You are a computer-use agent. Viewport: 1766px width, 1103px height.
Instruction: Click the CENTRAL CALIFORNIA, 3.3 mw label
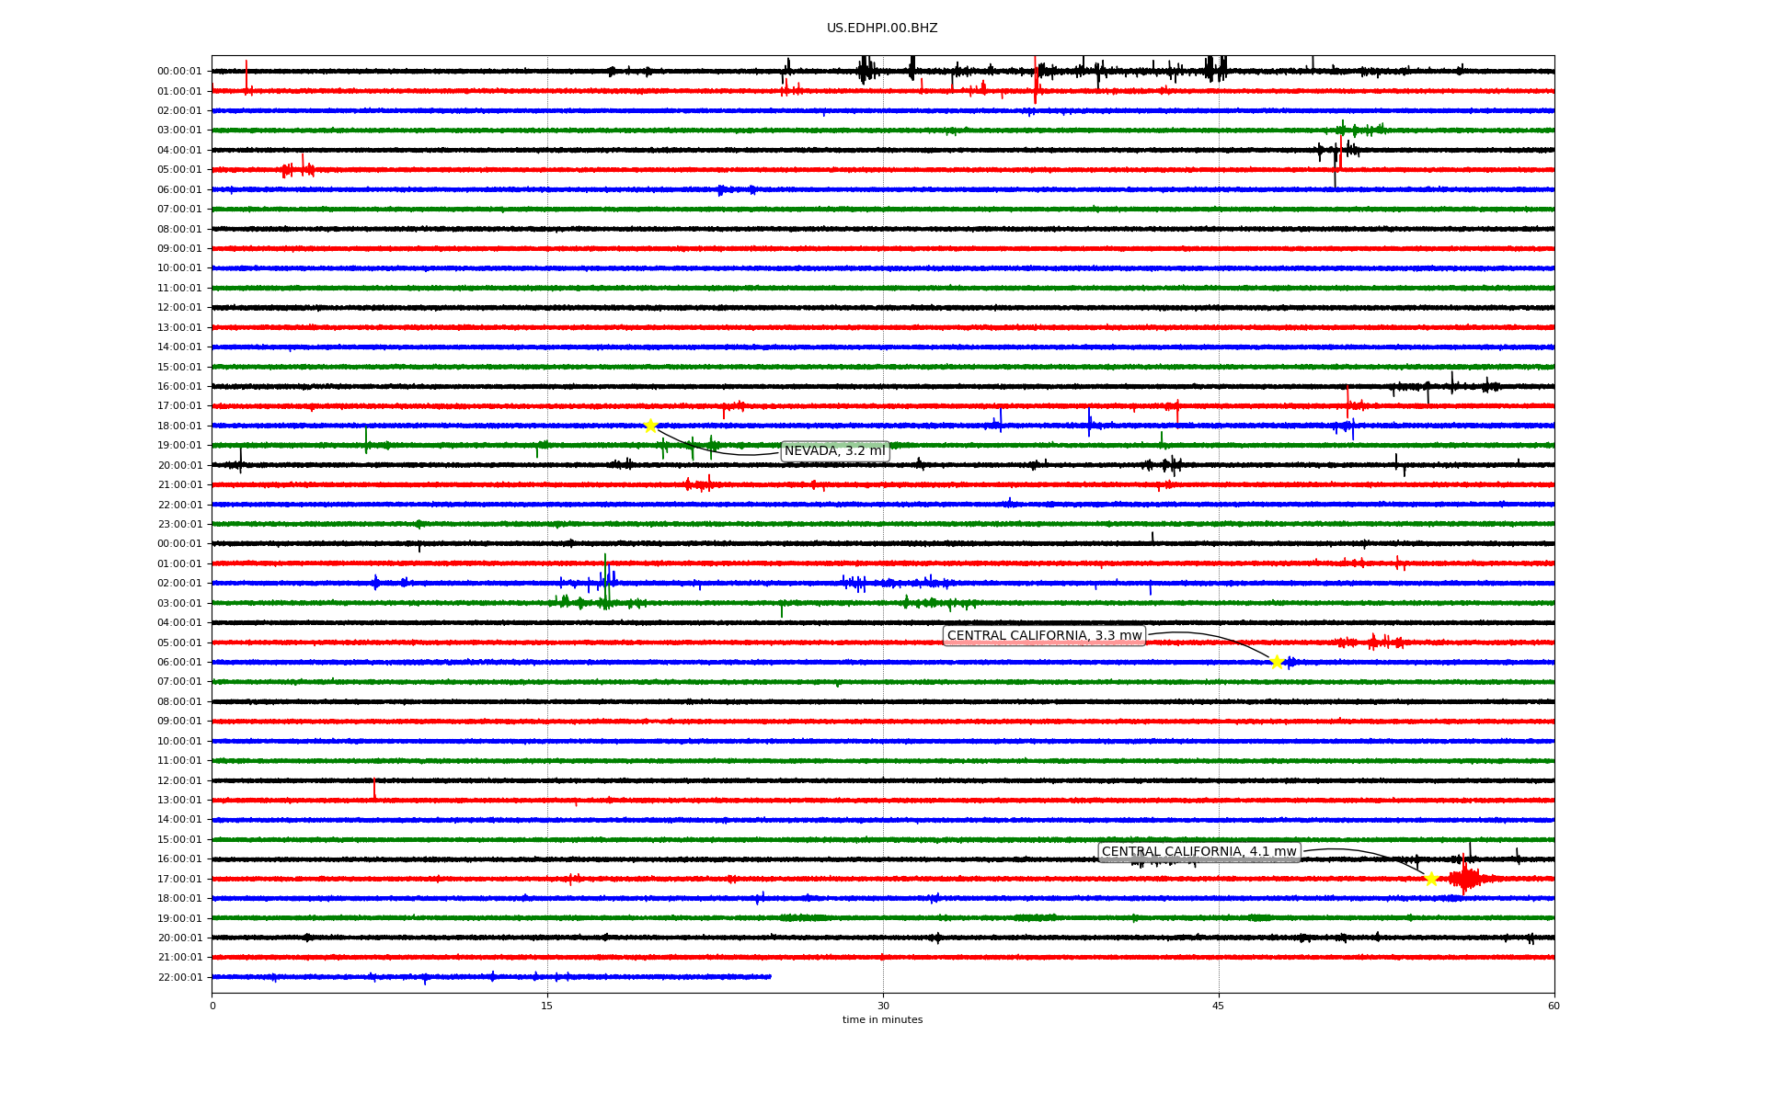pyautogui.click(x=1044, y=636)
